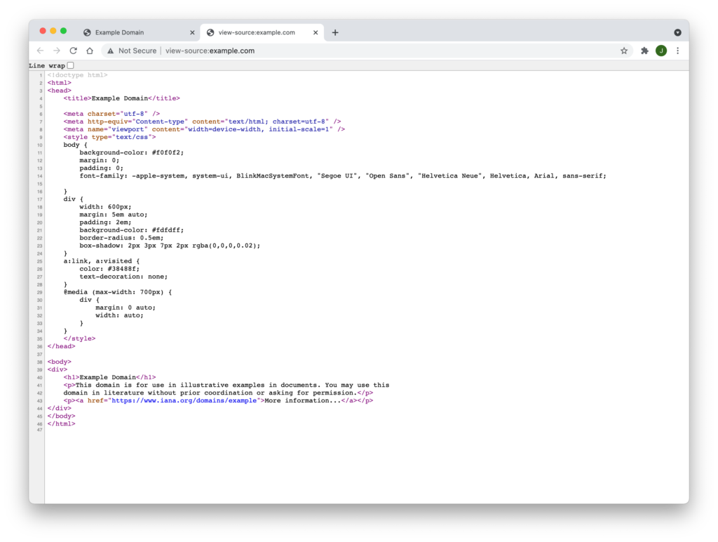The width and height of the screenshot is (718, 542).
Task: Click the color: #38488f line
Action: pos(109,269)
